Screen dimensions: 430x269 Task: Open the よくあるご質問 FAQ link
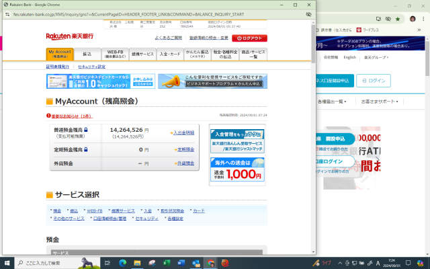pos(169,38)
